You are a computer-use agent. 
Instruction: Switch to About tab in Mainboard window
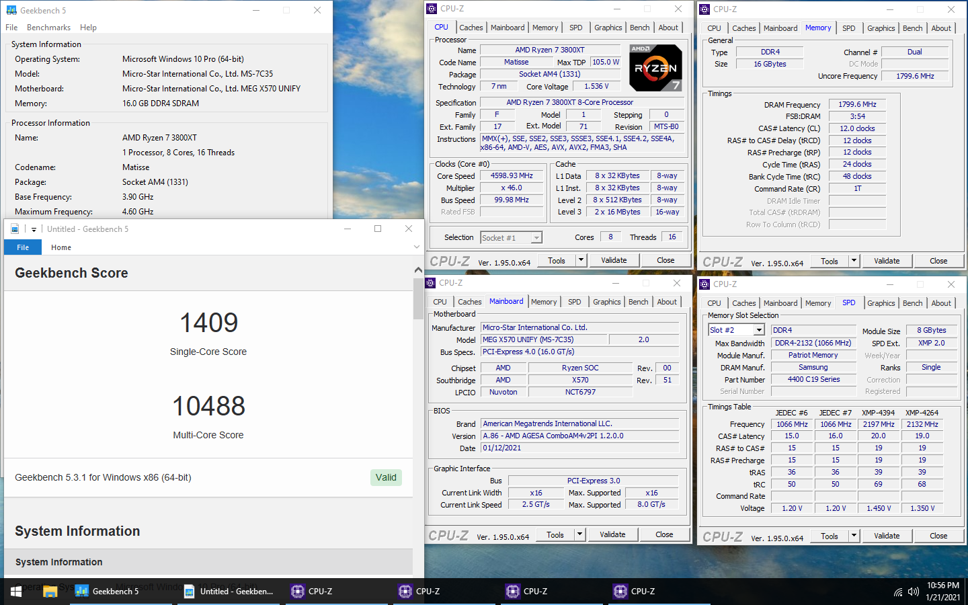[x=667, y=302]
